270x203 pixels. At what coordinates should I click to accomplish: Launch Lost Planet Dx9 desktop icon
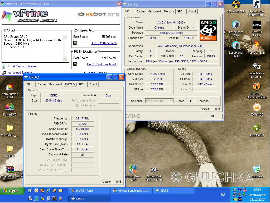pyautogui.click(x=236, y=25)
